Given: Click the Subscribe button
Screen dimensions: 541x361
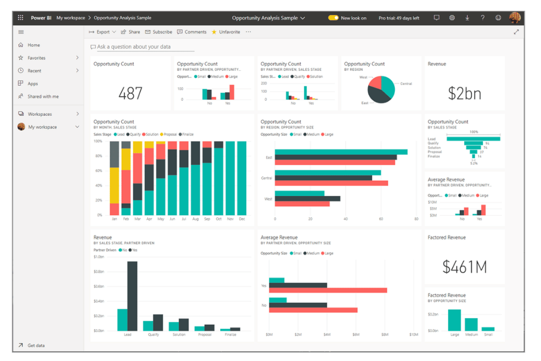Looking at the screenshot, I should click(159, 32).
